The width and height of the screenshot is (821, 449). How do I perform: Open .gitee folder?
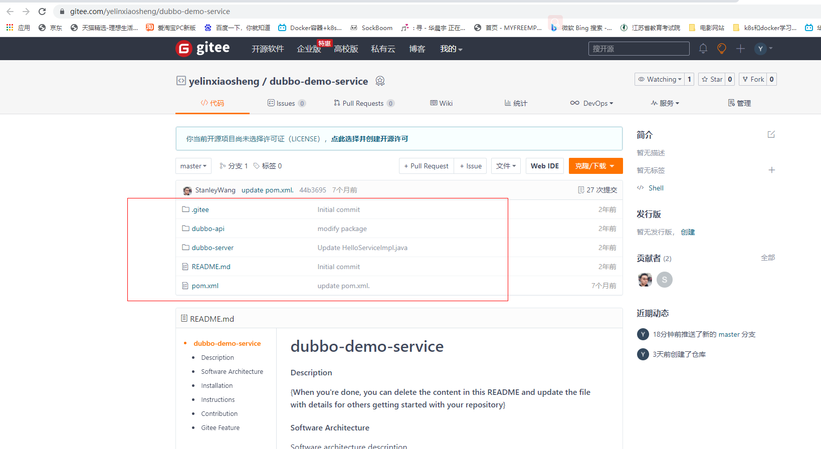(x=200, y=209)
